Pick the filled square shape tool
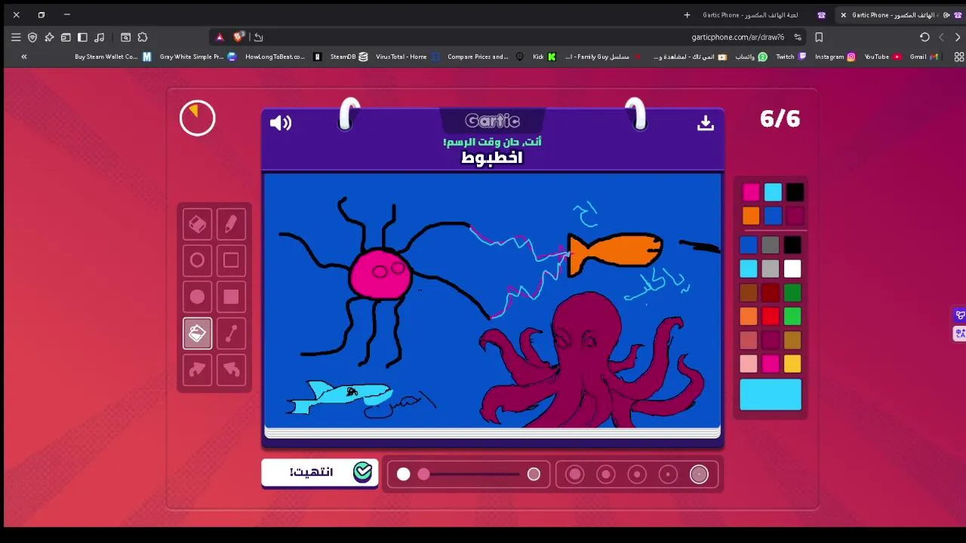Image resolution: width=966 pixels, height=543 pixels. tap(231, 296)
